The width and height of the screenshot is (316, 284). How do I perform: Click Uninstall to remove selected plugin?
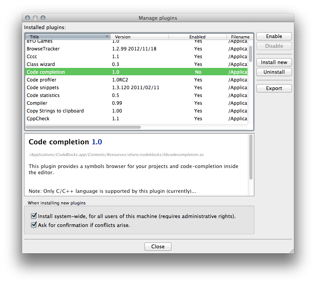point(274,72)
